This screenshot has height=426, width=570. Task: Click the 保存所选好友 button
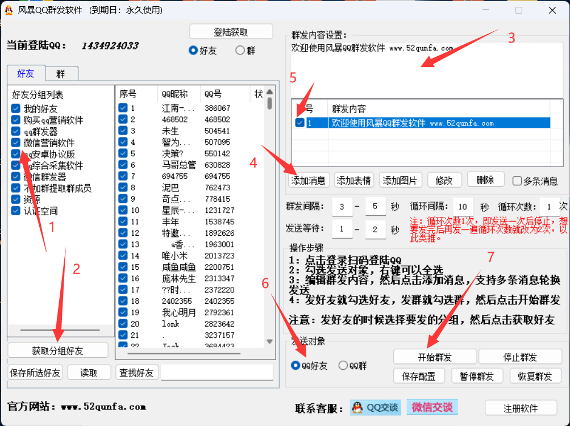coord(35,373)
